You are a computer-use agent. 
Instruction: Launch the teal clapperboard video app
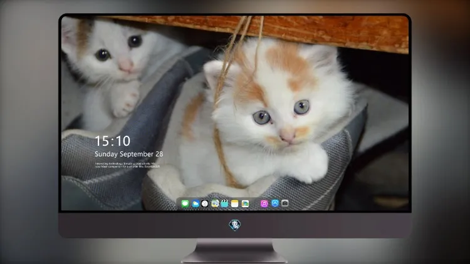[224, 204]
